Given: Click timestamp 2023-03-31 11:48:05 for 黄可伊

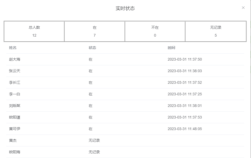Looking at the screenshot, I should pos(186,129).
